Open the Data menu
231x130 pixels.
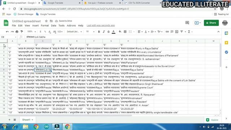point(53,26)
